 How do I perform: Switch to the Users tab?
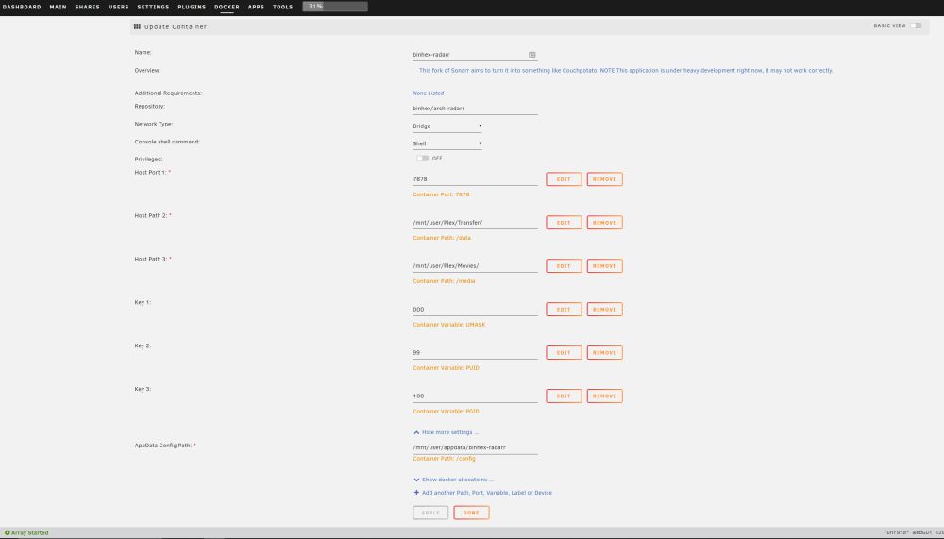119,8
